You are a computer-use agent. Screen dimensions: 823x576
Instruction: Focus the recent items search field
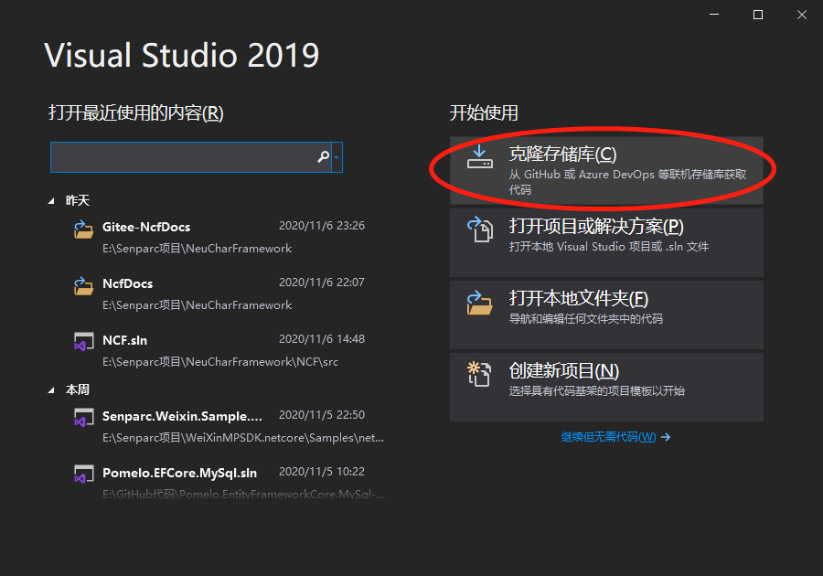184,157
